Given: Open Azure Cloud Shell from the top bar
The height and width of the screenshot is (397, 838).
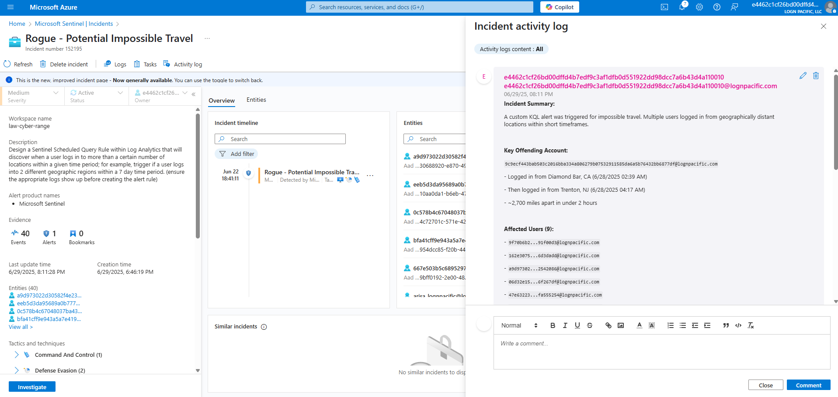Looking at the screenshot, I should pos(664,7).
